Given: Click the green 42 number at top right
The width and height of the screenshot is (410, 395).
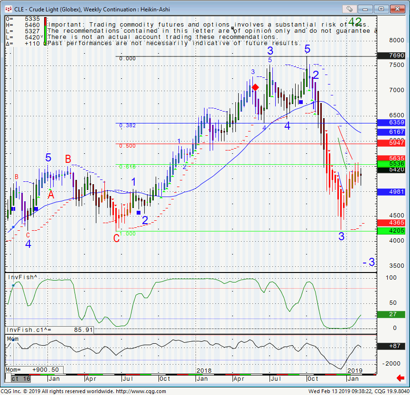Looking at the screenshot, I should [x=355, y=22].
